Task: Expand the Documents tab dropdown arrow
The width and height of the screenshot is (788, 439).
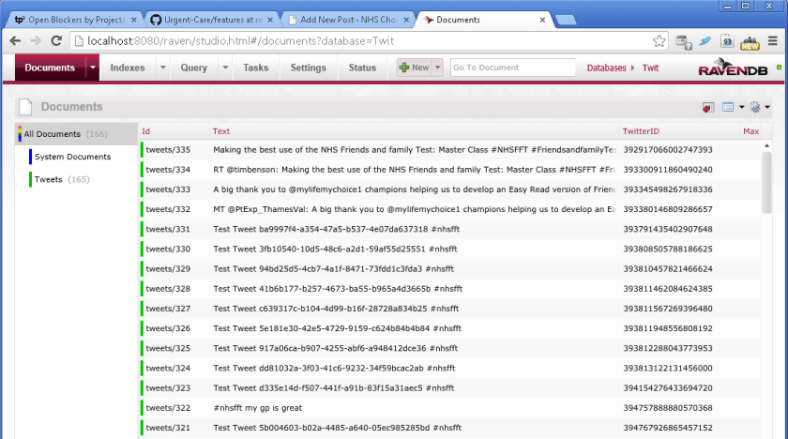Action: (x=92, y=68)
